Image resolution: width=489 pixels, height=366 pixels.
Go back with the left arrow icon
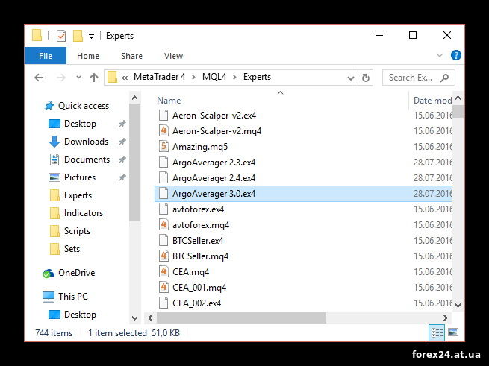(x=39, y=78)
